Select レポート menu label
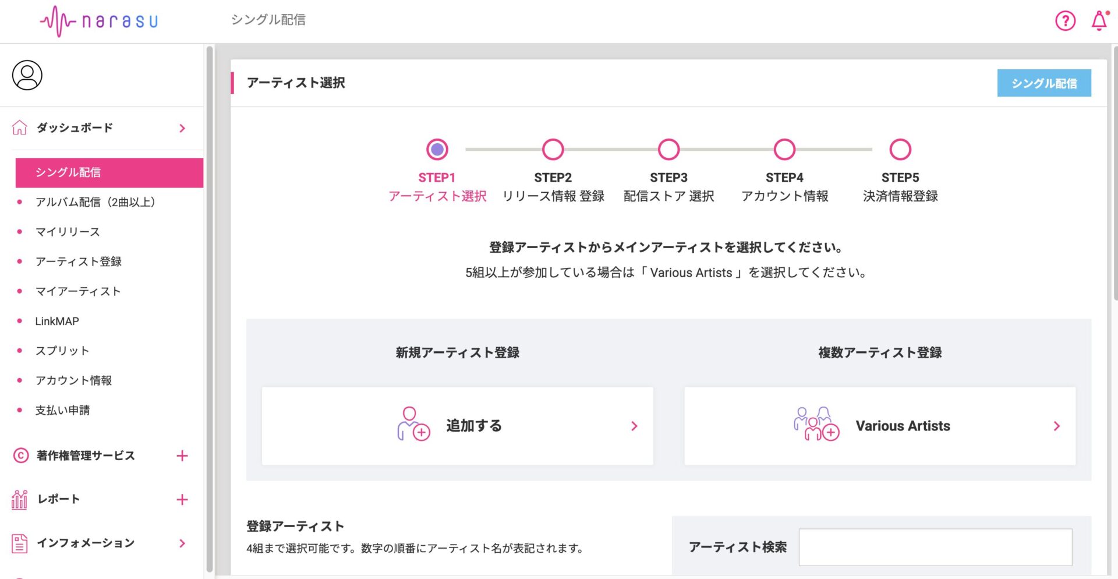 click(x=58, y=499)
